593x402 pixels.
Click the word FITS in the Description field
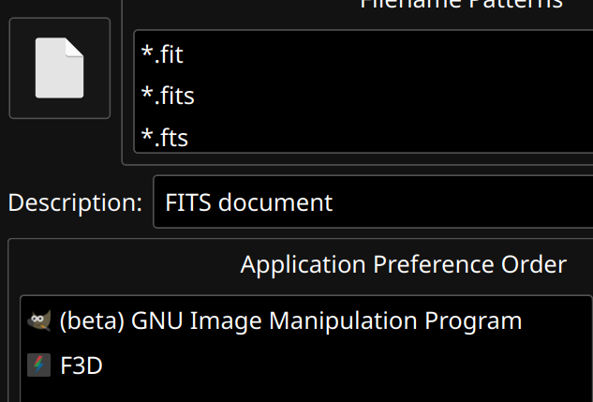click(x=188, y=202)
